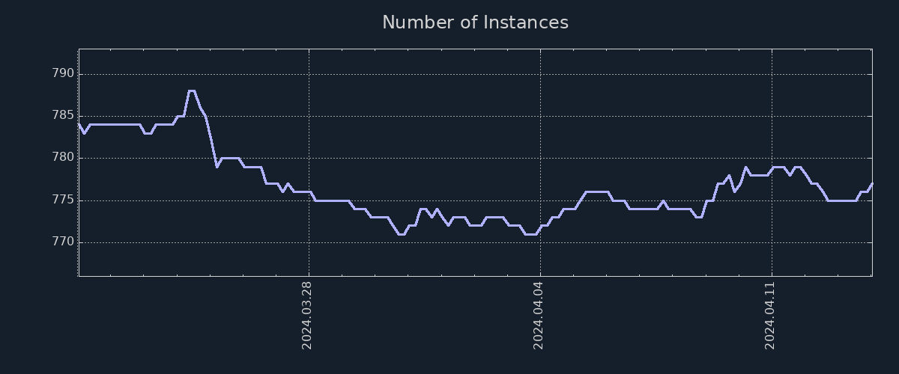The height and width of the screenshot is (374, 899).
Task: Click the 780 y-axis tick label
Action: click(62, 158)
